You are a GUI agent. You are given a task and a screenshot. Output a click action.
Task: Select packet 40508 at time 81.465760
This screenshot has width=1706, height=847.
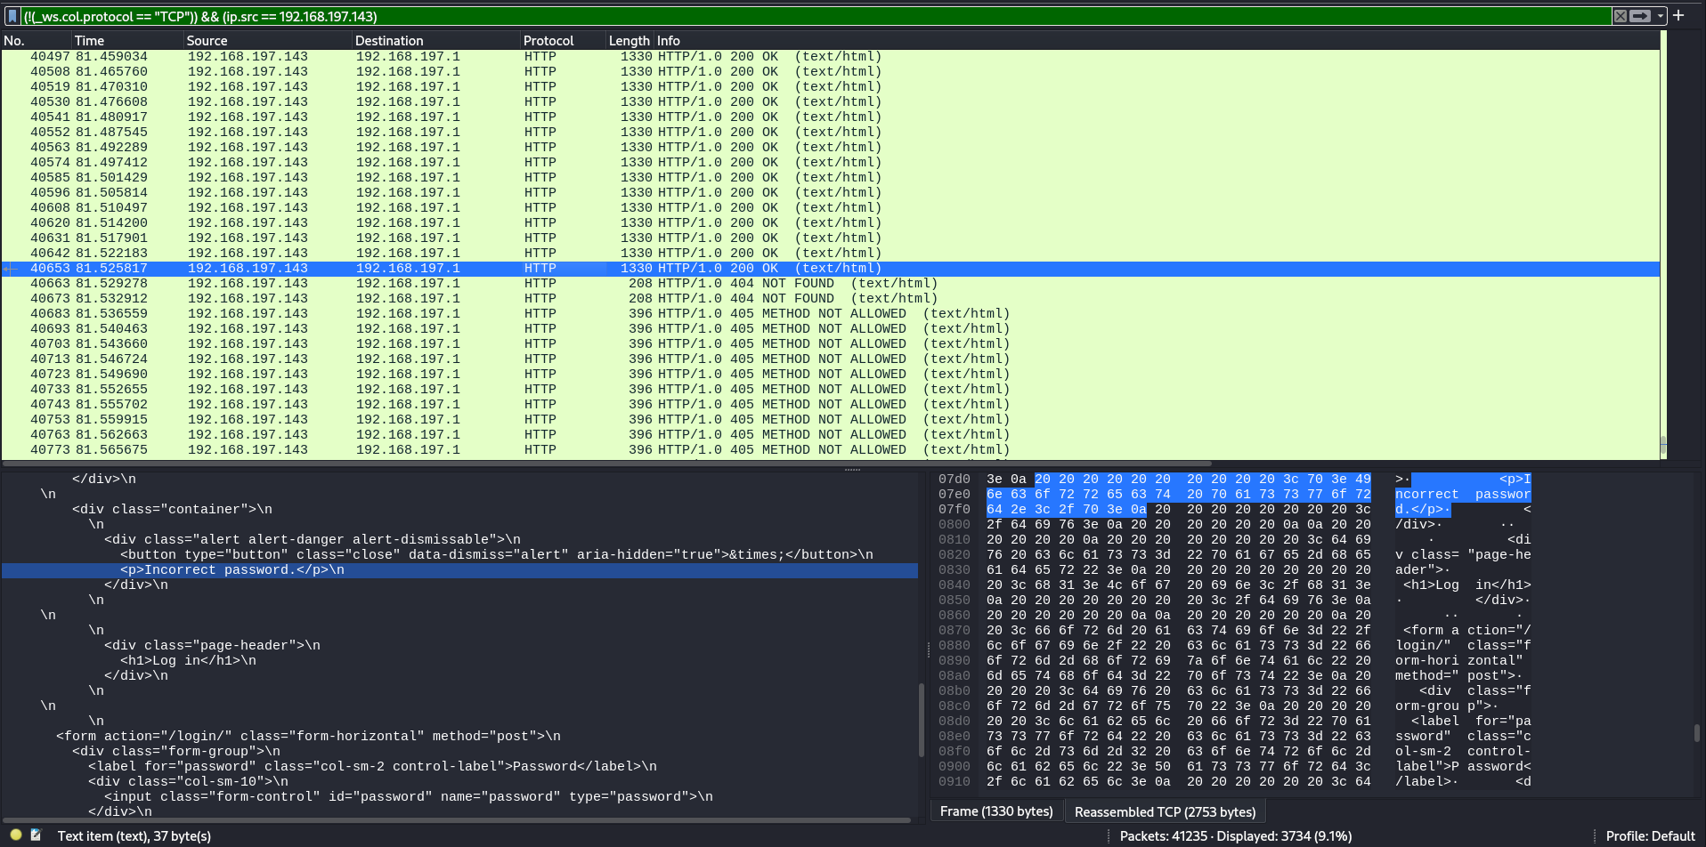(830, 71)
